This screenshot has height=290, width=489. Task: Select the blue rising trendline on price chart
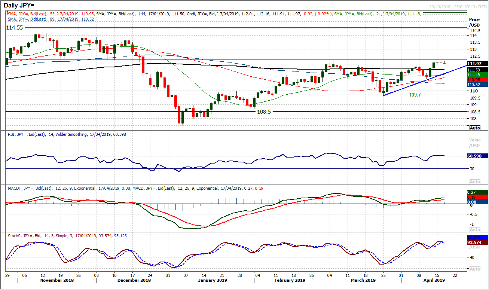425,80
